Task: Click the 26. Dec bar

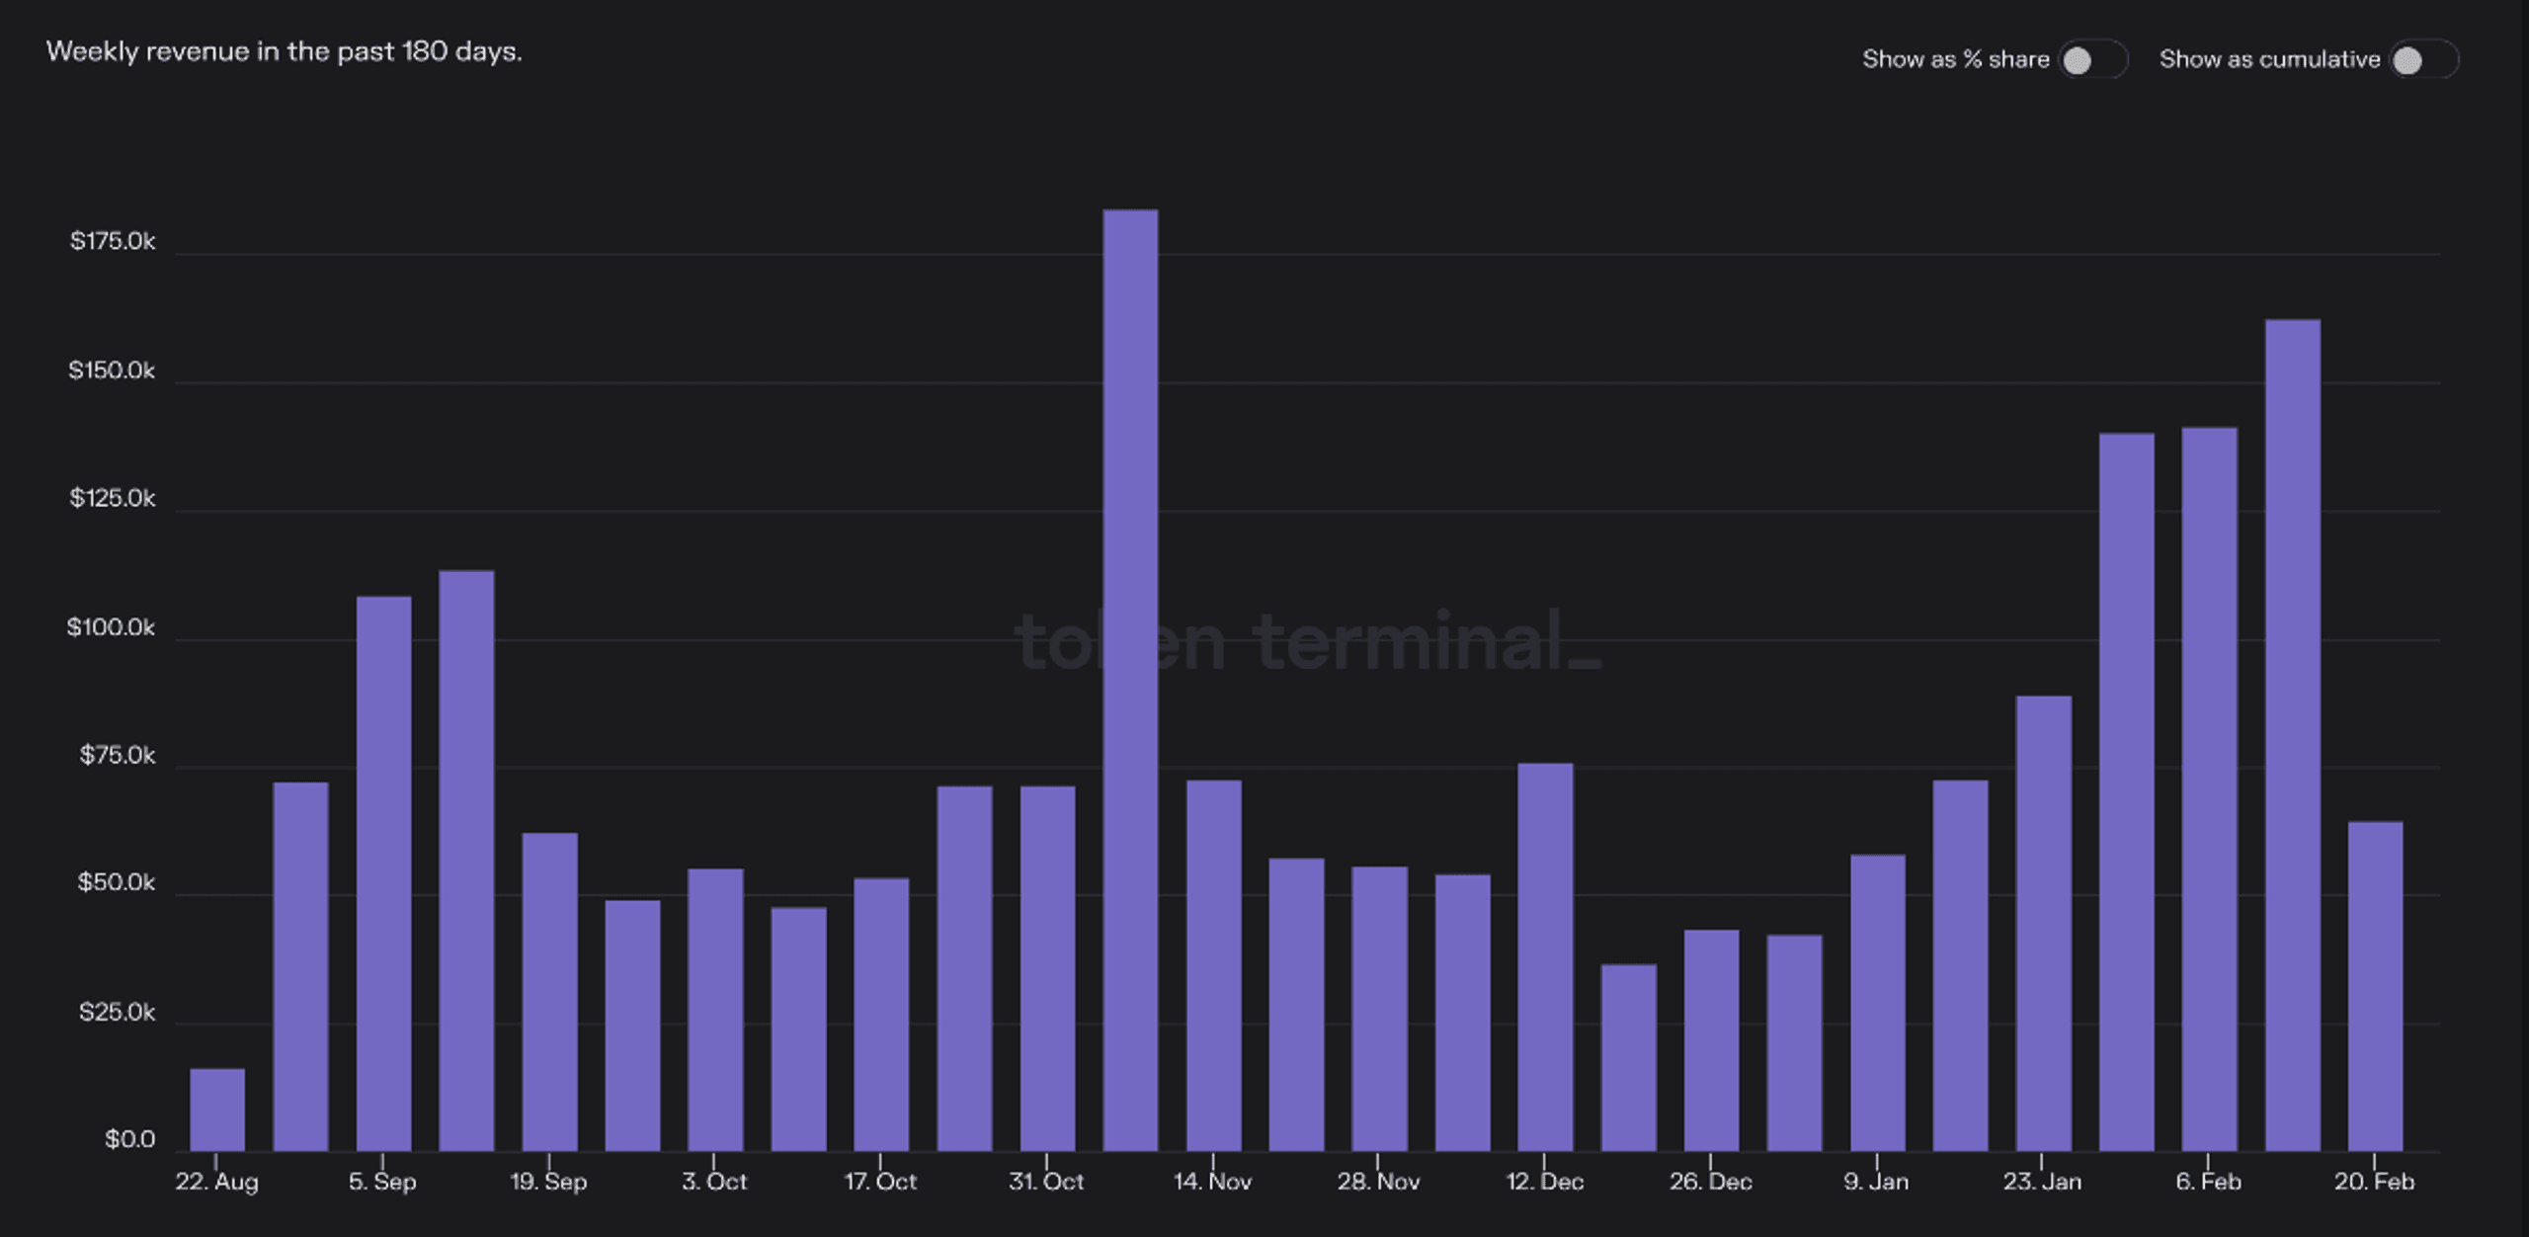Action: tap(1711, 1041)
